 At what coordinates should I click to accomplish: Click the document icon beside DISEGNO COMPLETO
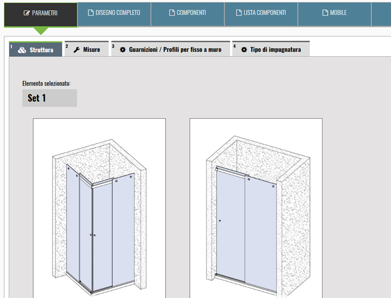click(91, 13)
